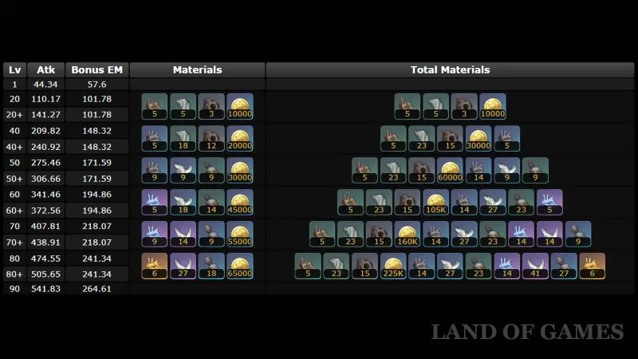This screenshot has height=359, width=638.
Task: Click the blue crystal icon labeled 5 in Total Materials
Action: (x=549, y=203)
